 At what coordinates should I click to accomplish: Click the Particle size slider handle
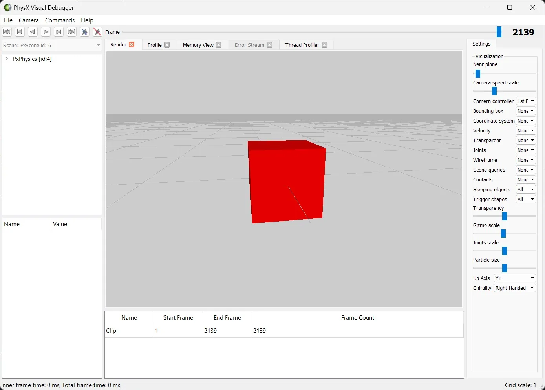tap(505, 268)
